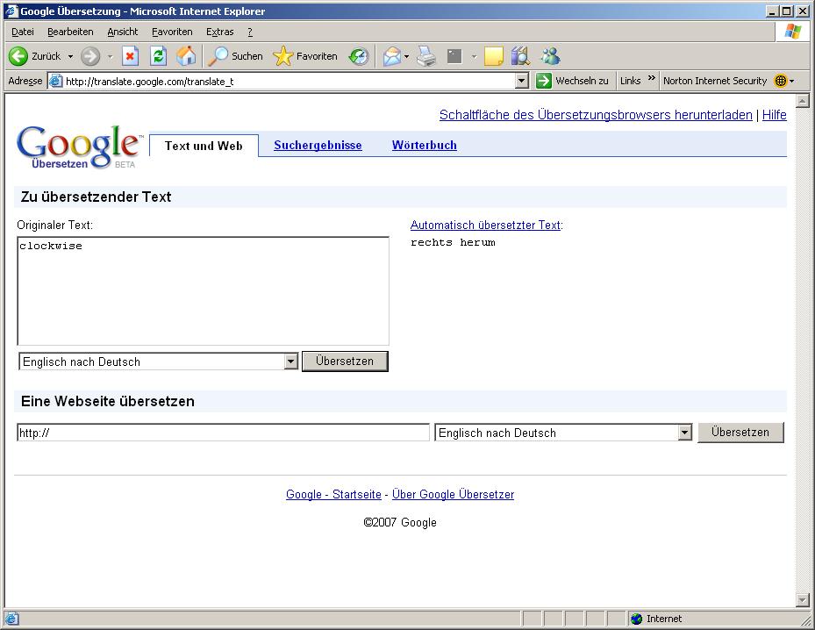The image size is (815, 630).
Task: Open the Norton Internet Security dropdown arrow
Action: coord(791,81)
